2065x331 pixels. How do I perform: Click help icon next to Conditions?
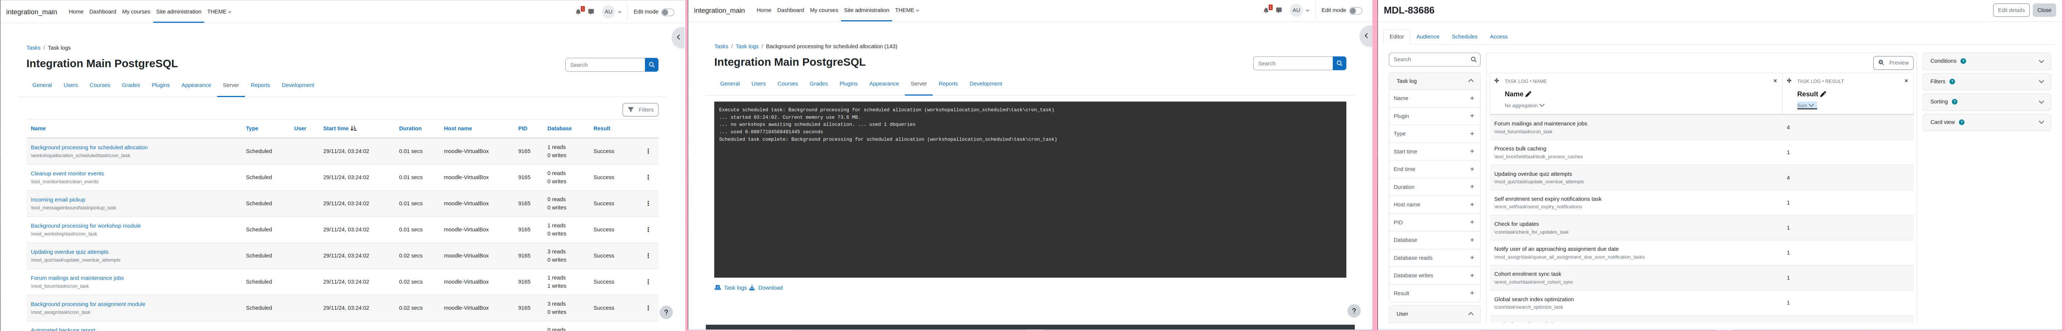(x=1963, y=61)
